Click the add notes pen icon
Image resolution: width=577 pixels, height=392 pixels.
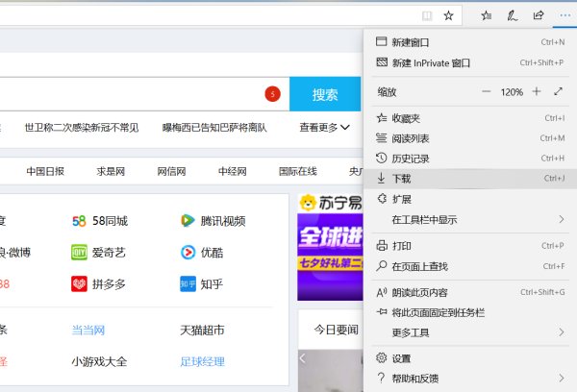click(x=513, y=15)
